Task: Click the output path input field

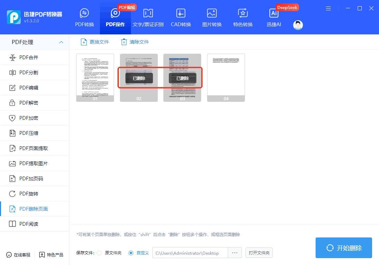Action: tap(190, 253)
